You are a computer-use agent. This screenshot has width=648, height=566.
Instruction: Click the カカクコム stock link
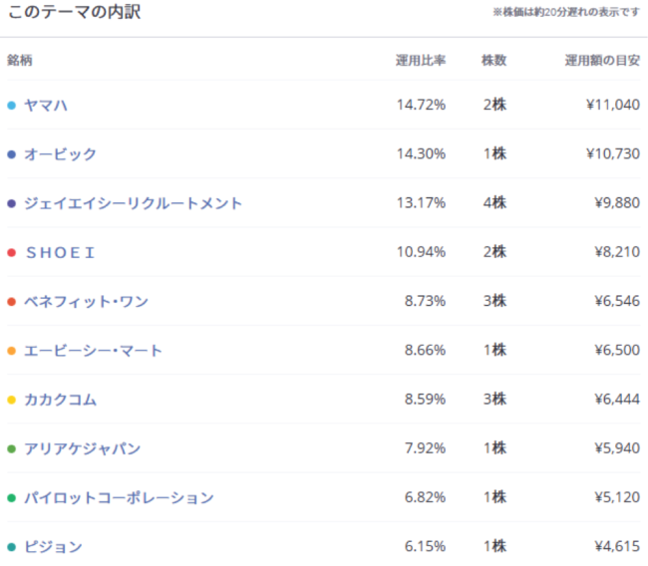[x=61, y=400]
